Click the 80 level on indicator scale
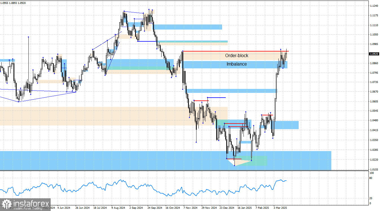 pos(371,178)
